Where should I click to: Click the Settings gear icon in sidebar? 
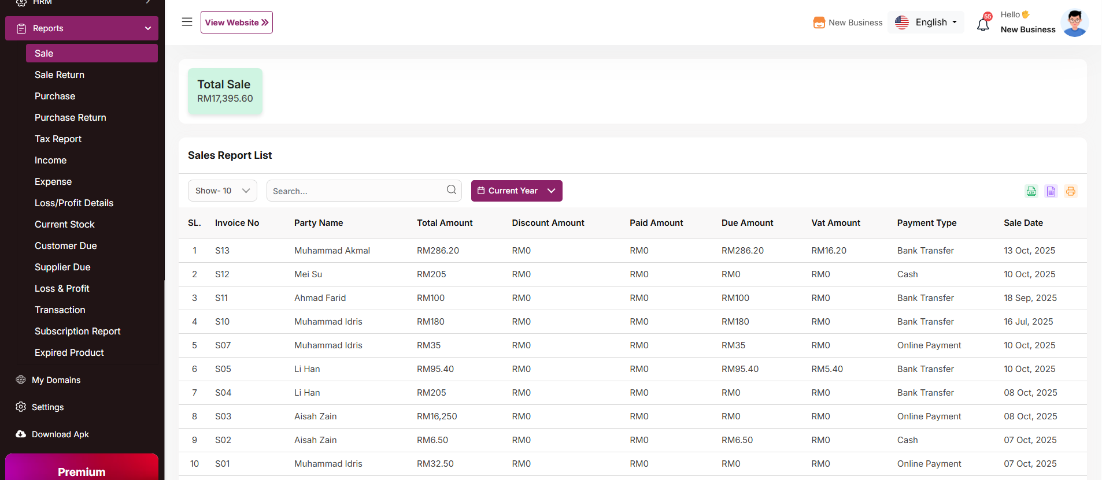[21, 407]
